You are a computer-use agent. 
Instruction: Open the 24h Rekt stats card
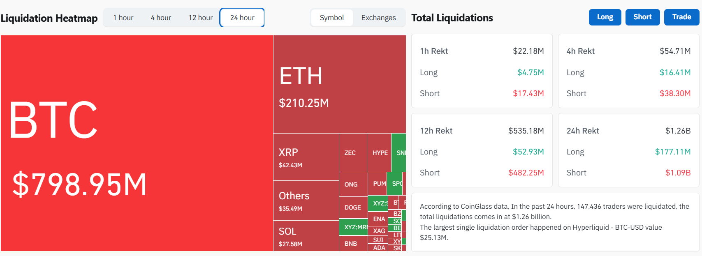tap(628, 150)
